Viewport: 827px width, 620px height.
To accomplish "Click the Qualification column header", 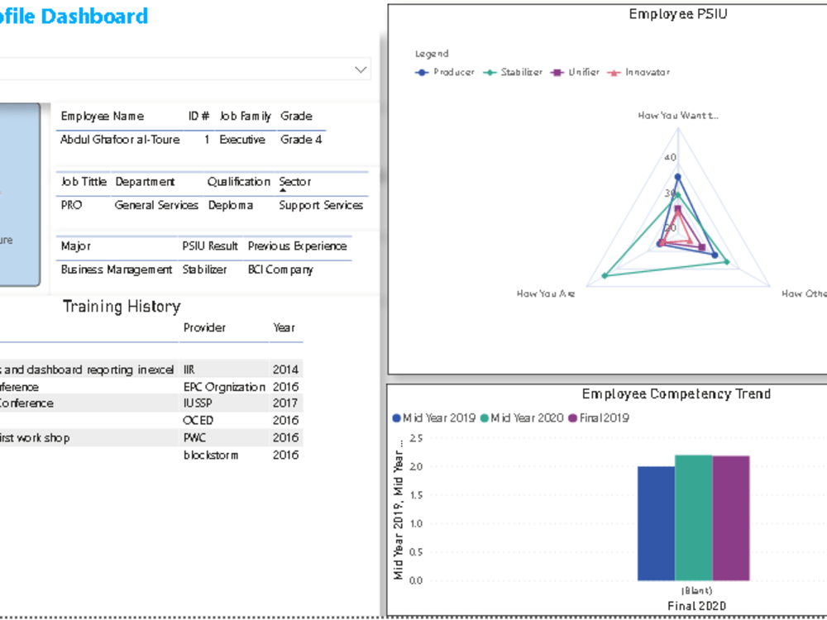I will tap(238, 182).
